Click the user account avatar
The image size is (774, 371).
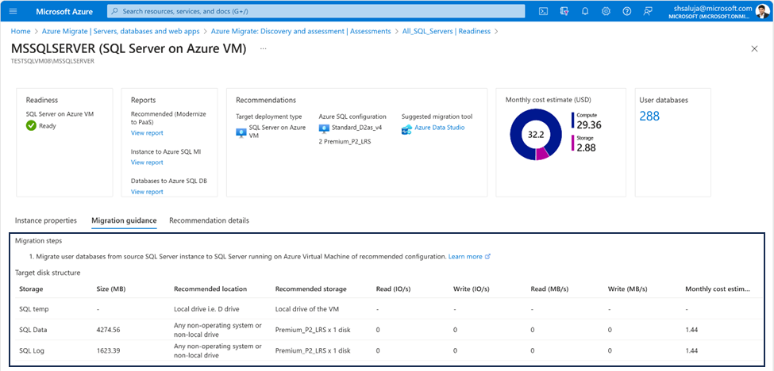(x=763, y=11)
